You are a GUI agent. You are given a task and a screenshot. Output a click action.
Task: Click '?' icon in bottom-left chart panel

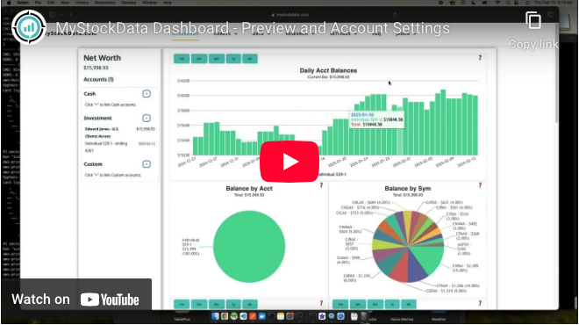[x=321, y=303]
